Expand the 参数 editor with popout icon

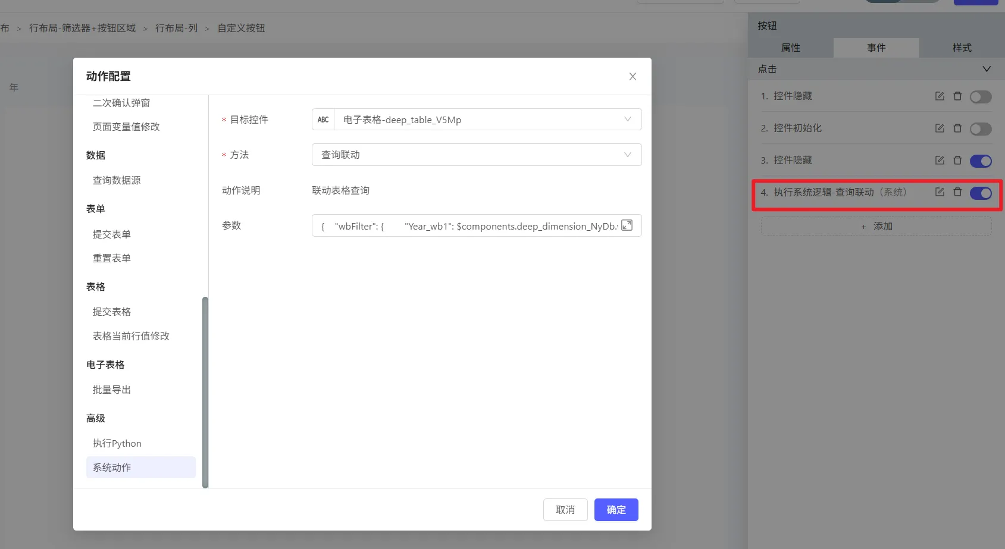(627, 225)
